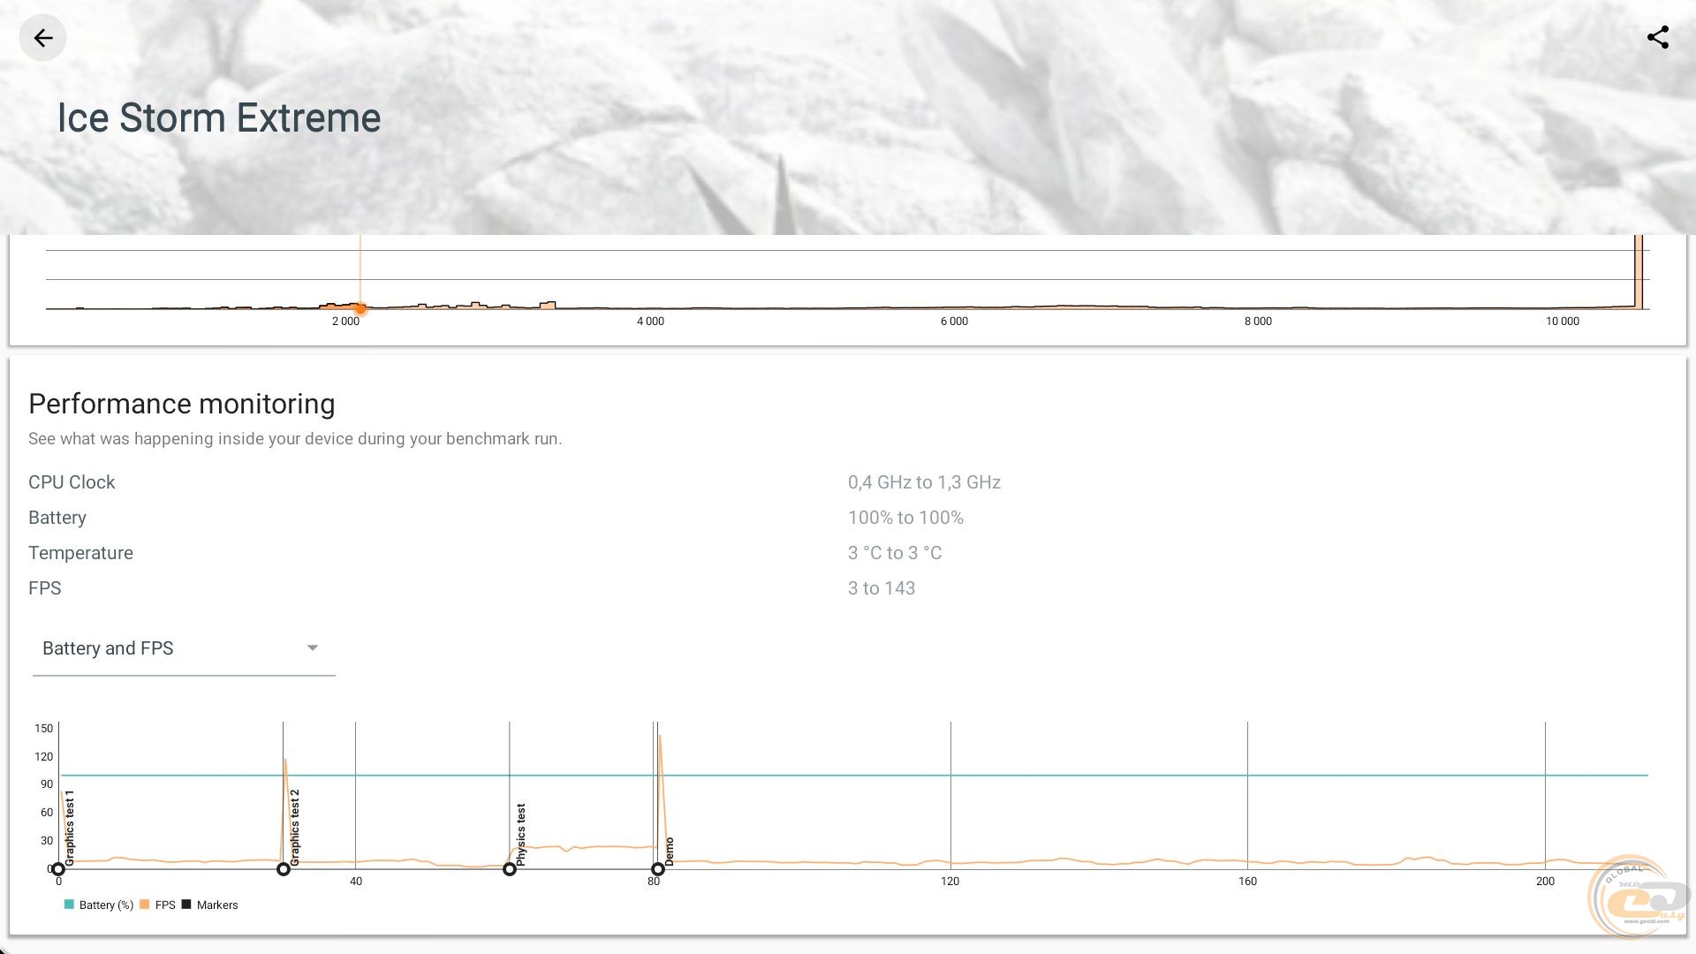This screenshot has height=954, width=1696.
Task: Select the Physics test marker circle
Action: pyautogui.click(x=510, y=869)
